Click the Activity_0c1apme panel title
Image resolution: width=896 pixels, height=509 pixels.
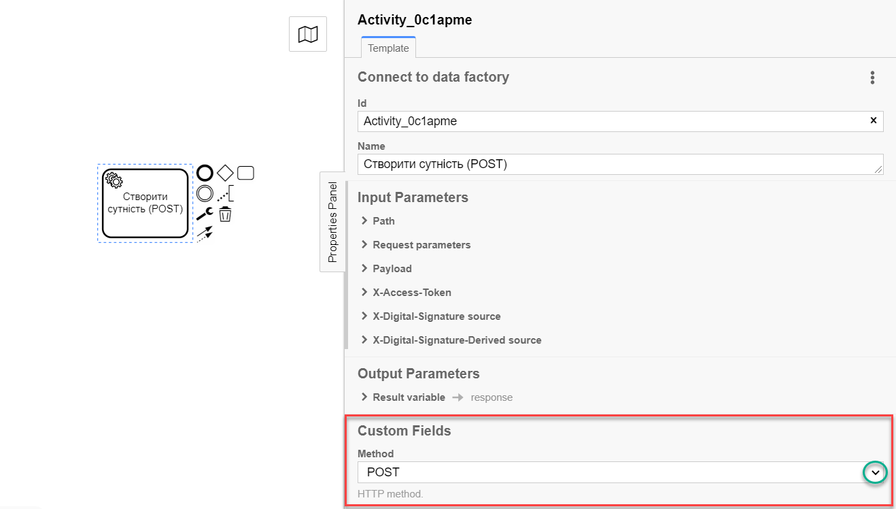(x=415, y=20)
